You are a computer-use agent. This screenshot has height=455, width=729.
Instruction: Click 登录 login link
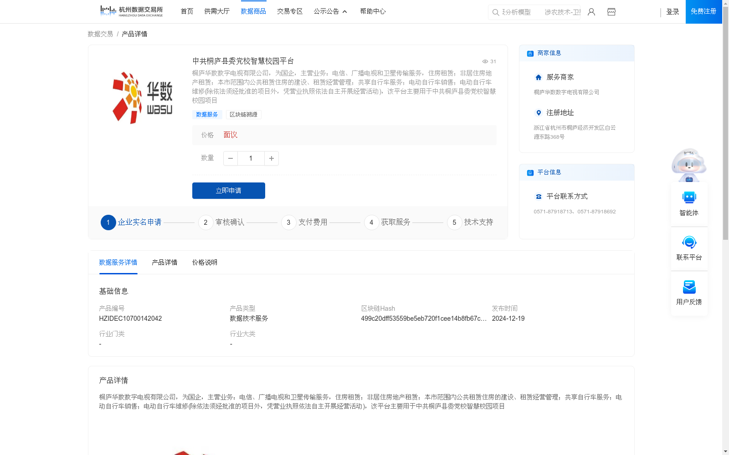(x=673, y=12)
